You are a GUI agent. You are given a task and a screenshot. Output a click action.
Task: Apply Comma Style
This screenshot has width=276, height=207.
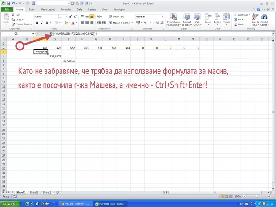150,23
